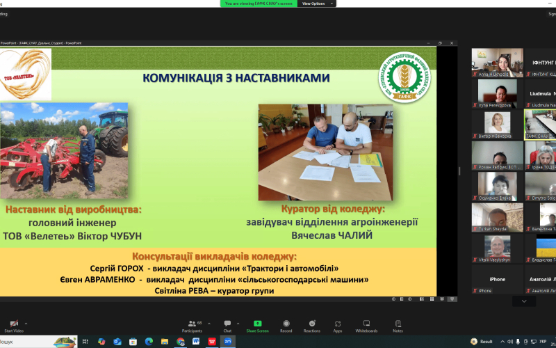Open Microsoft Store from the taskbar
Viewport: 556px width, 348px height.
click(x=133, y=342)
